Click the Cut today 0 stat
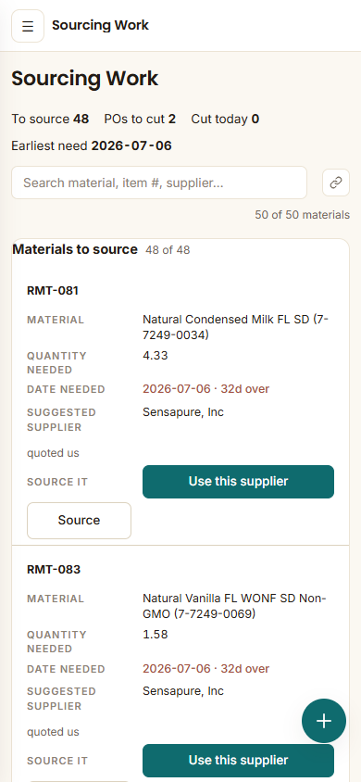 225,120
